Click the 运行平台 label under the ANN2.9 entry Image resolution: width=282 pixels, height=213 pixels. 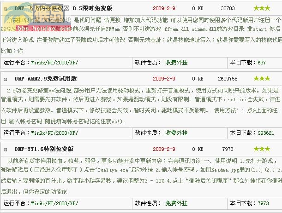(x=17, y=133)
